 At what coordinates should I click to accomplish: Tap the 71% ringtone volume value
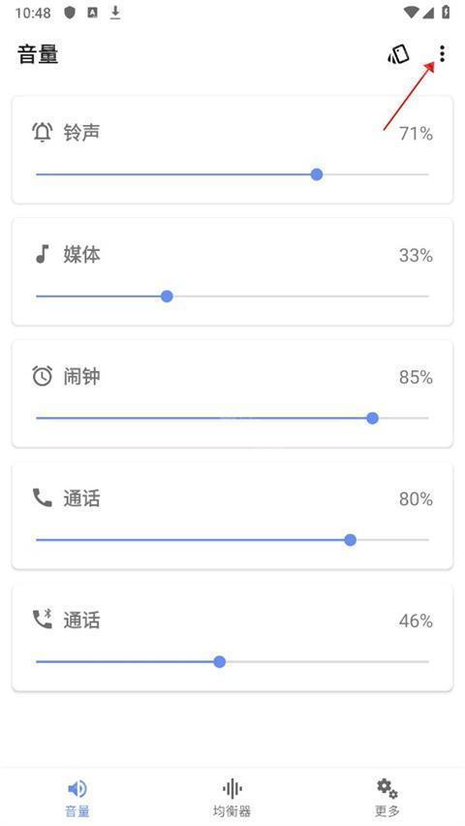pos(416,134)
